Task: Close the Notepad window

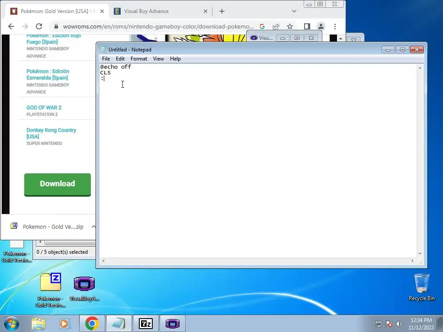Action: point(417,50)
